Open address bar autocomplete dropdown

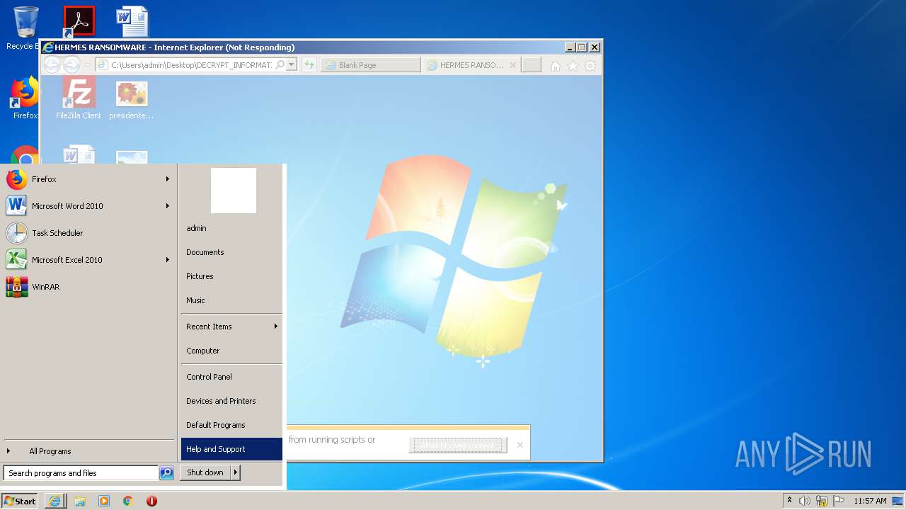(292, 65)
